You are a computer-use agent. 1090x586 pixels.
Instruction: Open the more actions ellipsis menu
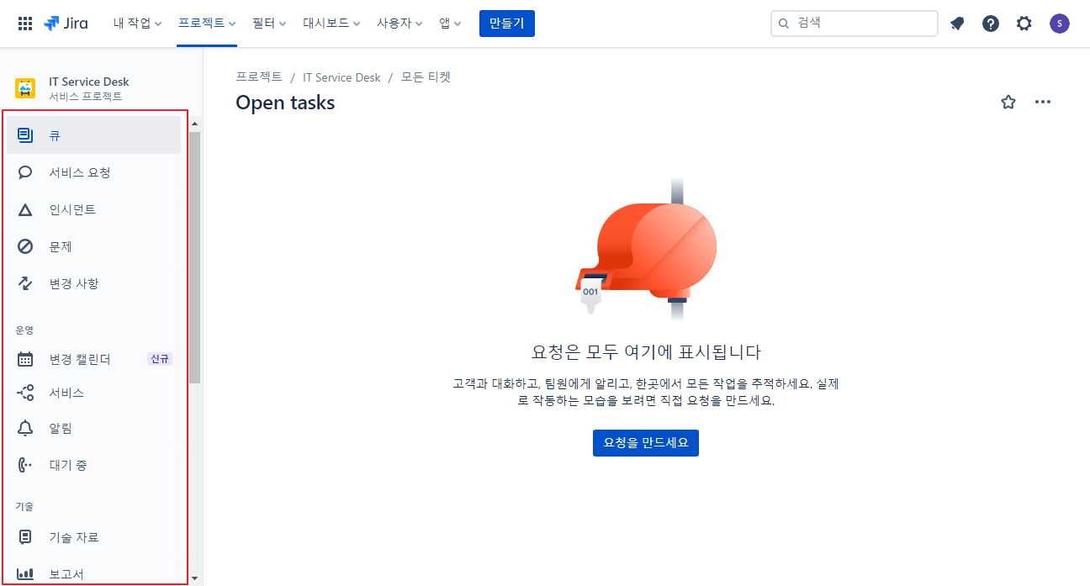tap(1043, 103)
